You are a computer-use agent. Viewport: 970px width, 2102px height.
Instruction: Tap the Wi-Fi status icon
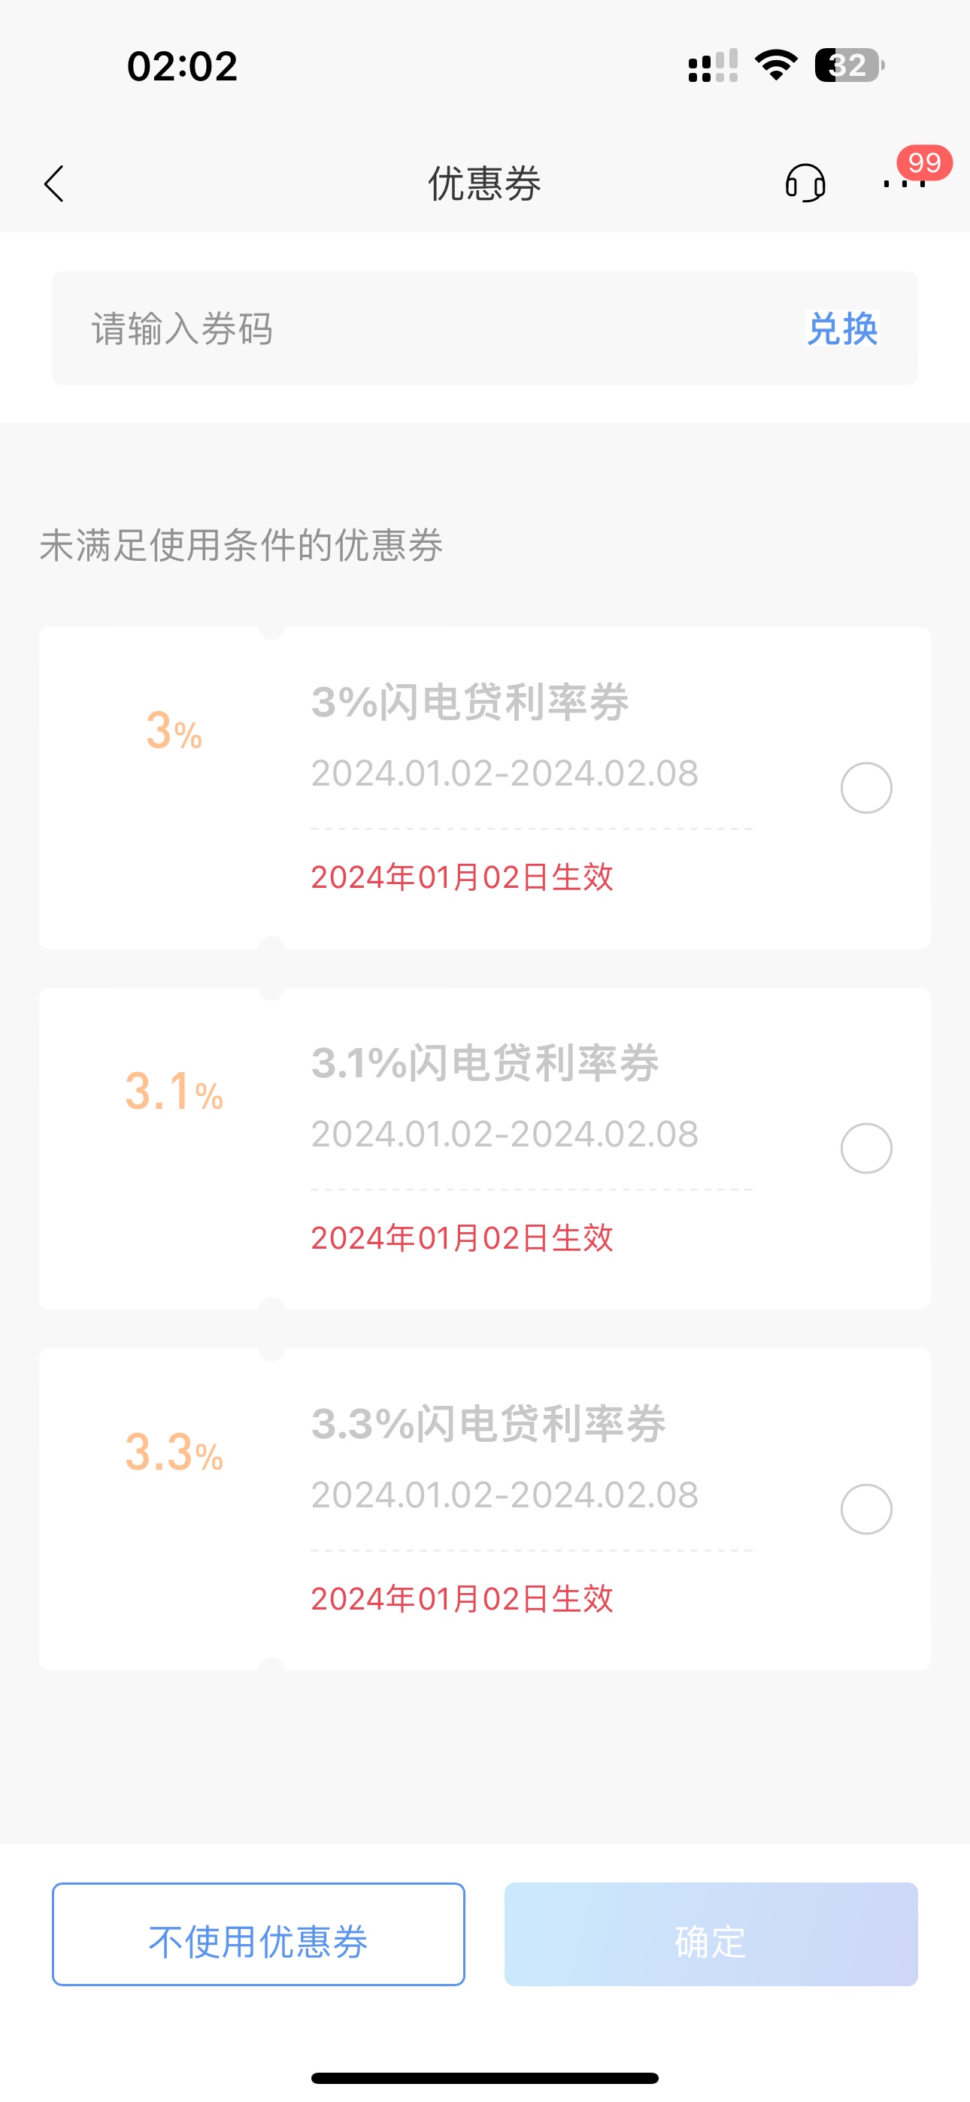776,65
